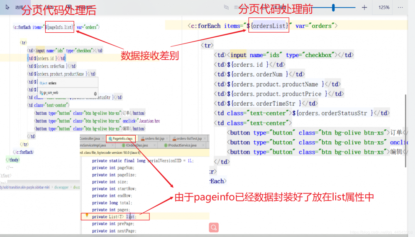Click ${orders.orderTimeStr} in right editor
The height and width of the screenshot is (237, 415).
264,103
